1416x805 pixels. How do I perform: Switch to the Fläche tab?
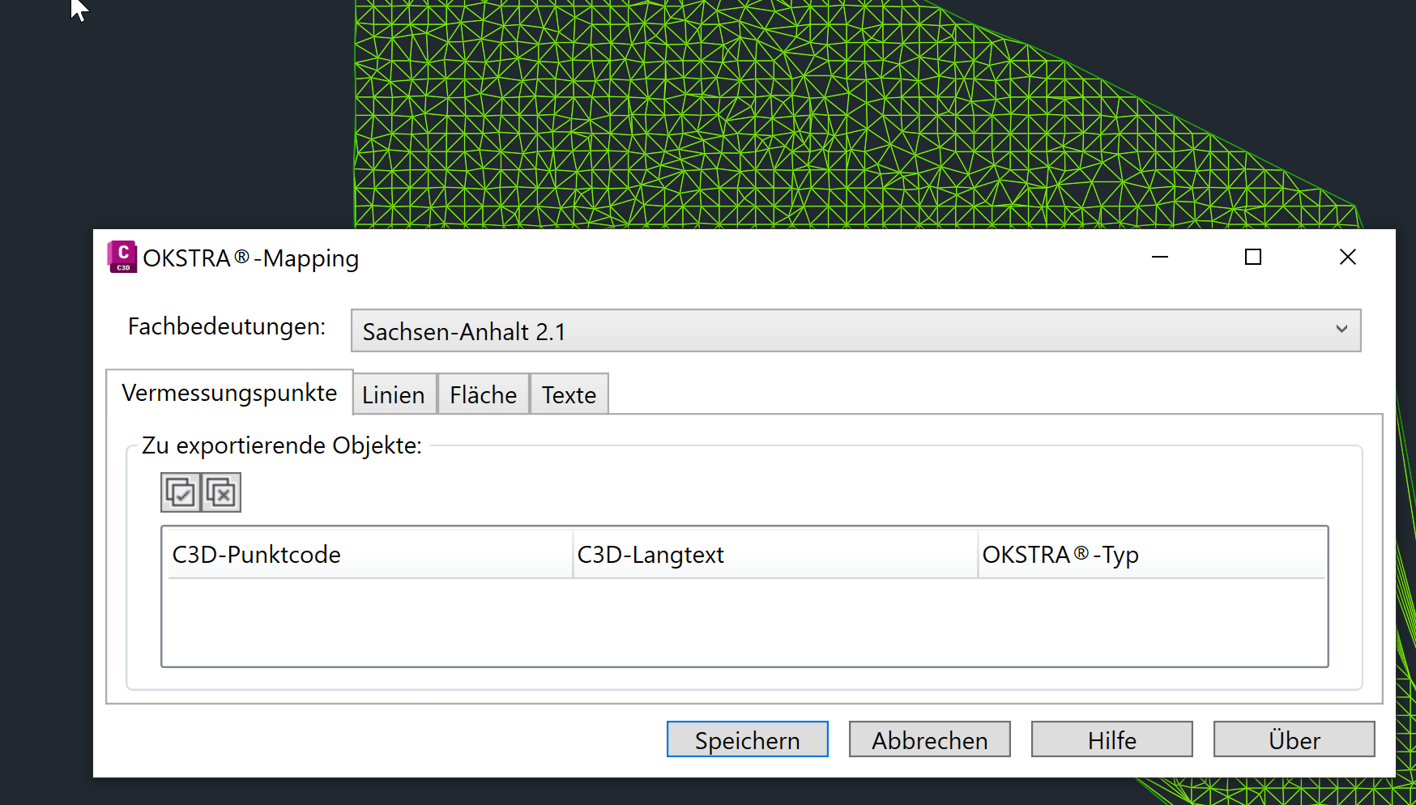483,394
